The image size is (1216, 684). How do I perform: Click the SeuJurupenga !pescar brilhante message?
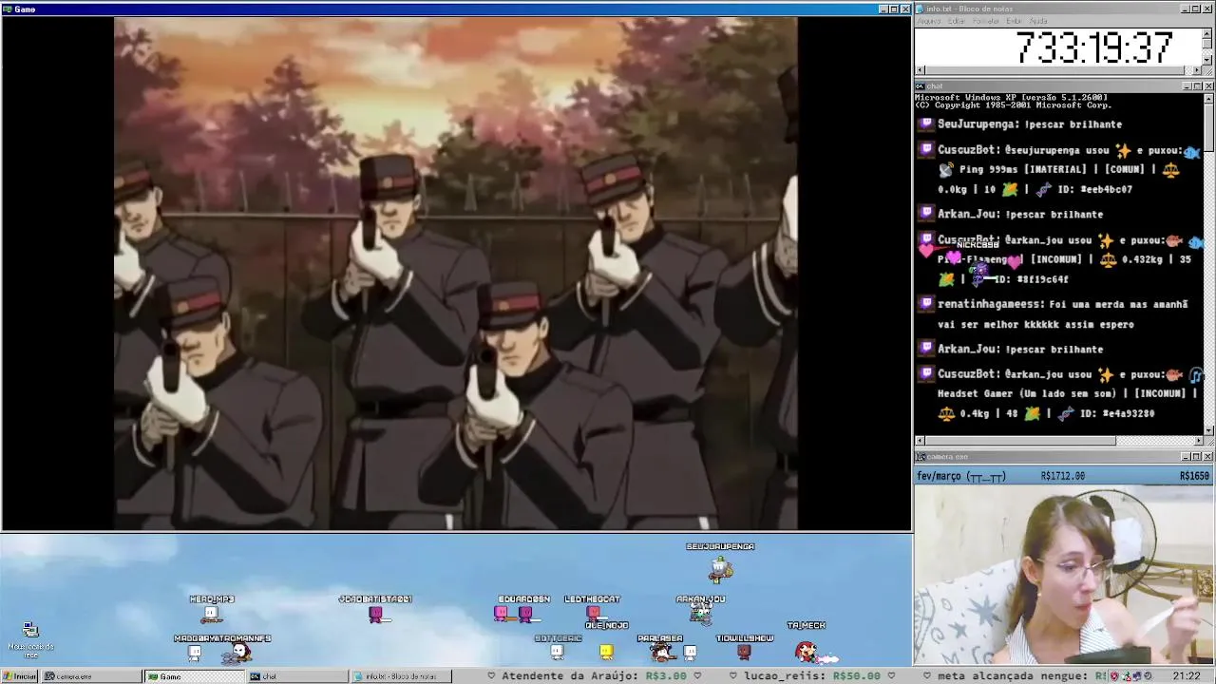1030,124
